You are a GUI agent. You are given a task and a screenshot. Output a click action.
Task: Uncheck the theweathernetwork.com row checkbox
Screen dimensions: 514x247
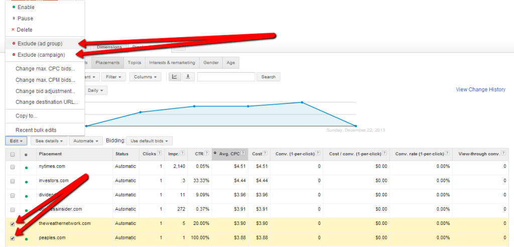click(x=13, y=224)
